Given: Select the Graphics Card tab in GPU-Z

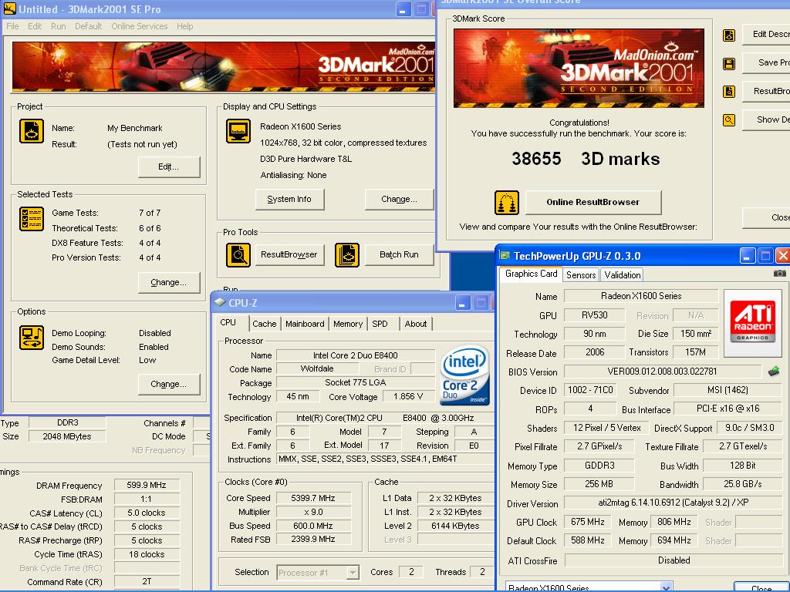Looking at the screenshot, I should point(531,274).
